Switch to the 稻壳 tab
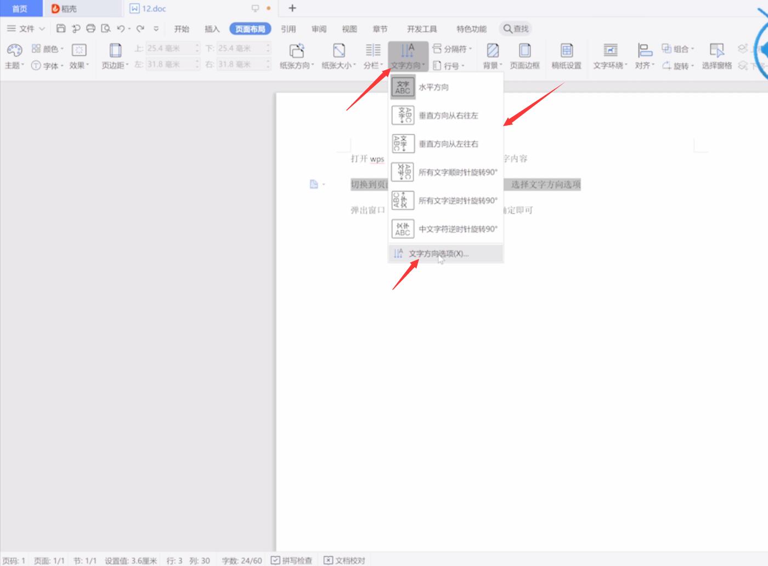768x566 pixels. 82,8
